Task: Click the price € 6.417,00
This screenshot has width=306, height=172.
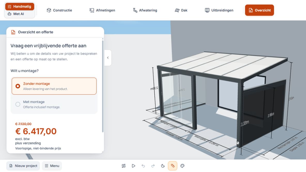Action: tap(36, 131)
